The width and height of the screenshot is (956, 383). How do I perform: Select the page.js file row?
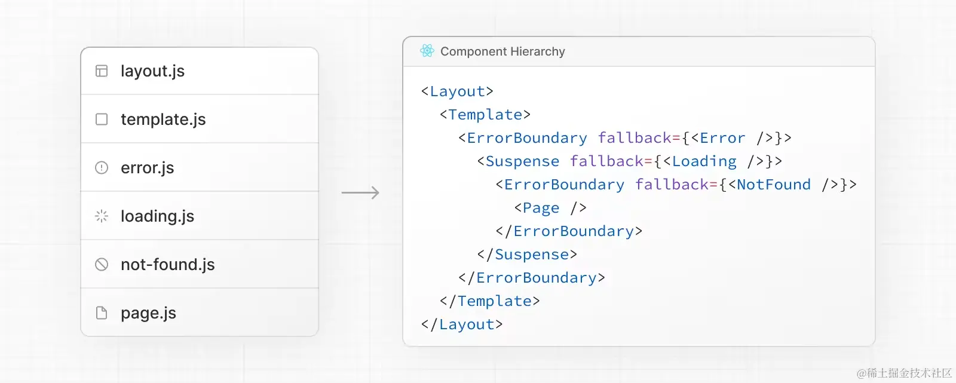tap(200, 312)
